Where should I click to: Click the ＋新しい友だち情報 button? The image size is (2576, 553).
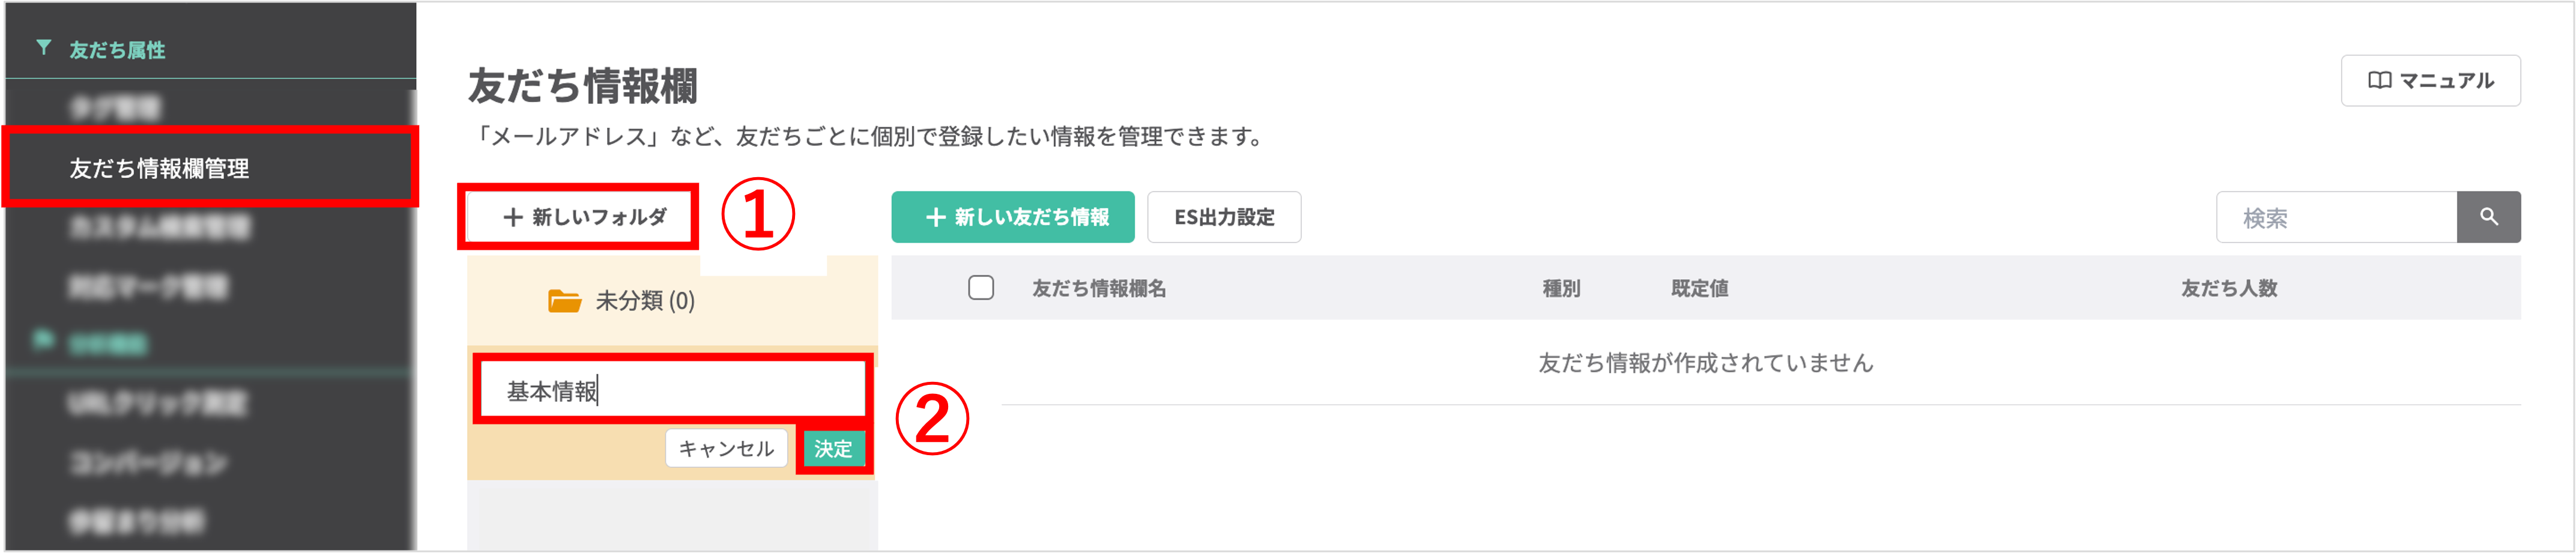[x=1013, y=217]
